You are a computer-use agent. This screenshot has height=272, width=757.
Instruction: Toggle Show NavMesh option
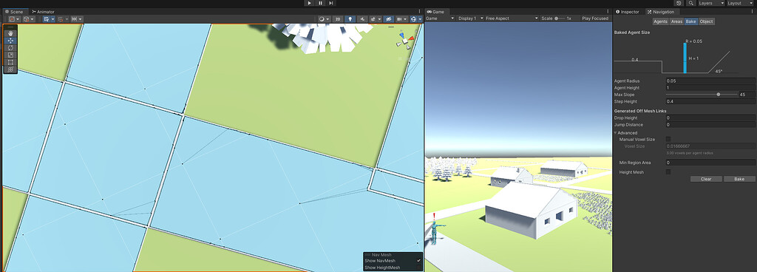[393, 260]
